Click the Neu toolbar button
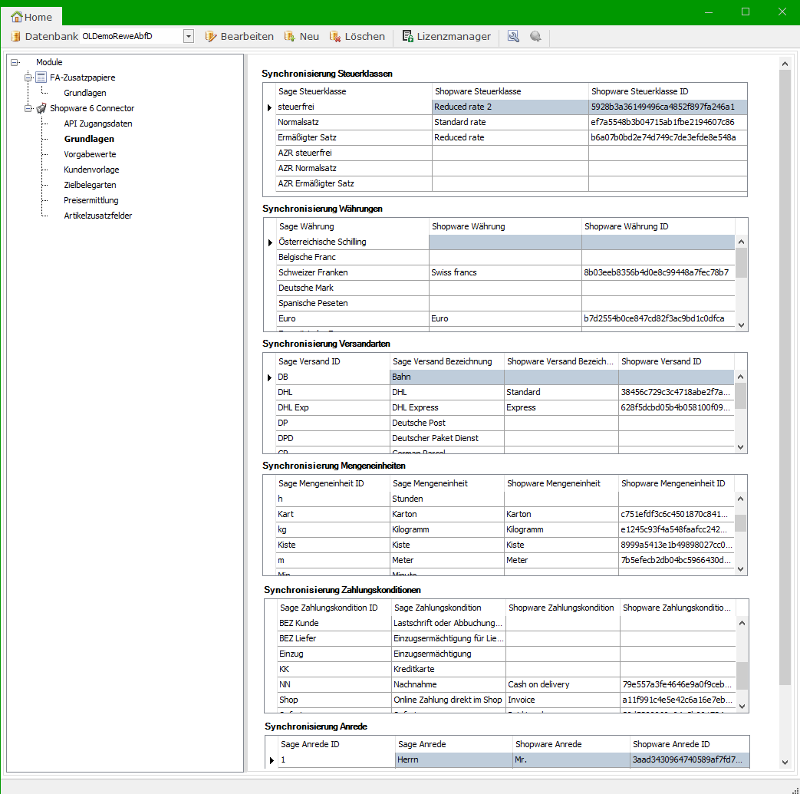The height and width of the screenshot is (794, 800). pos(301,36)
